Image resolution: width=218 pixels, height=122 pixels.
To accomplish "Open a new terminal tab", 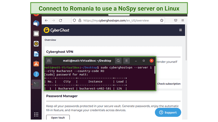I will pyautogui.click(x=49, y=61).
